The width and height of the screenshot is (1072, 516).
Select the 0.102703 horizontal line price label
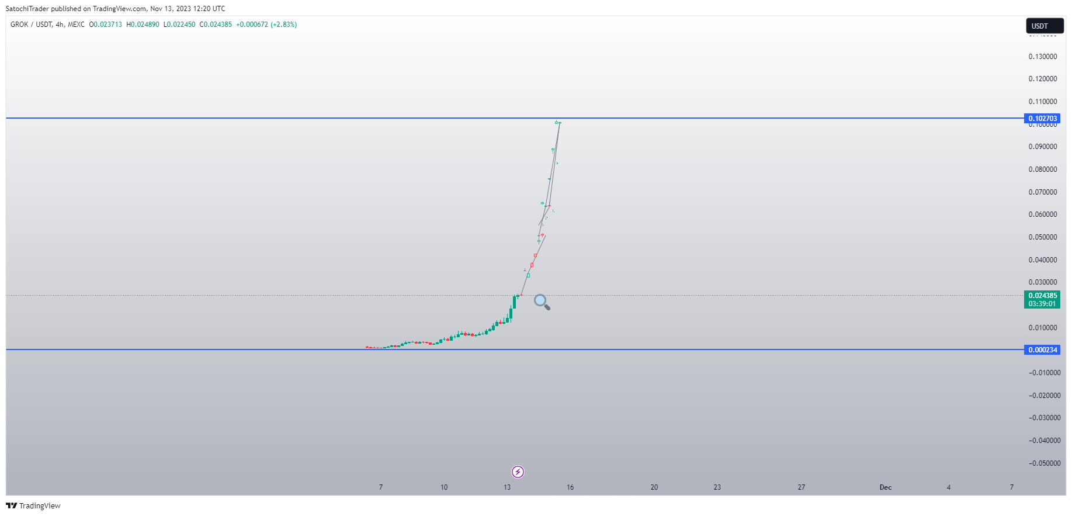(x=1042, y=118)
